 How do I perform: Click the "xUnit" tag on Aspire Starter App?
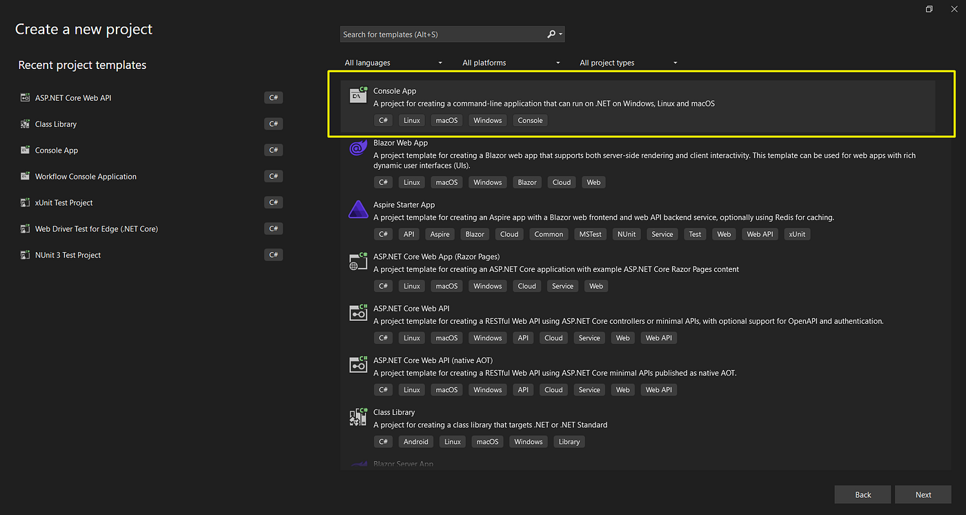797,234
